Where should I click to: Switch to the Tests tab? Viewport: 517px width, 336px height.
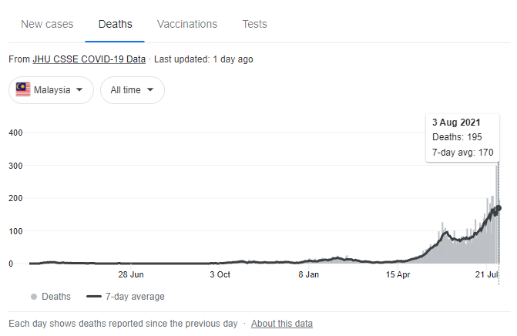click(x=254, y=24)
